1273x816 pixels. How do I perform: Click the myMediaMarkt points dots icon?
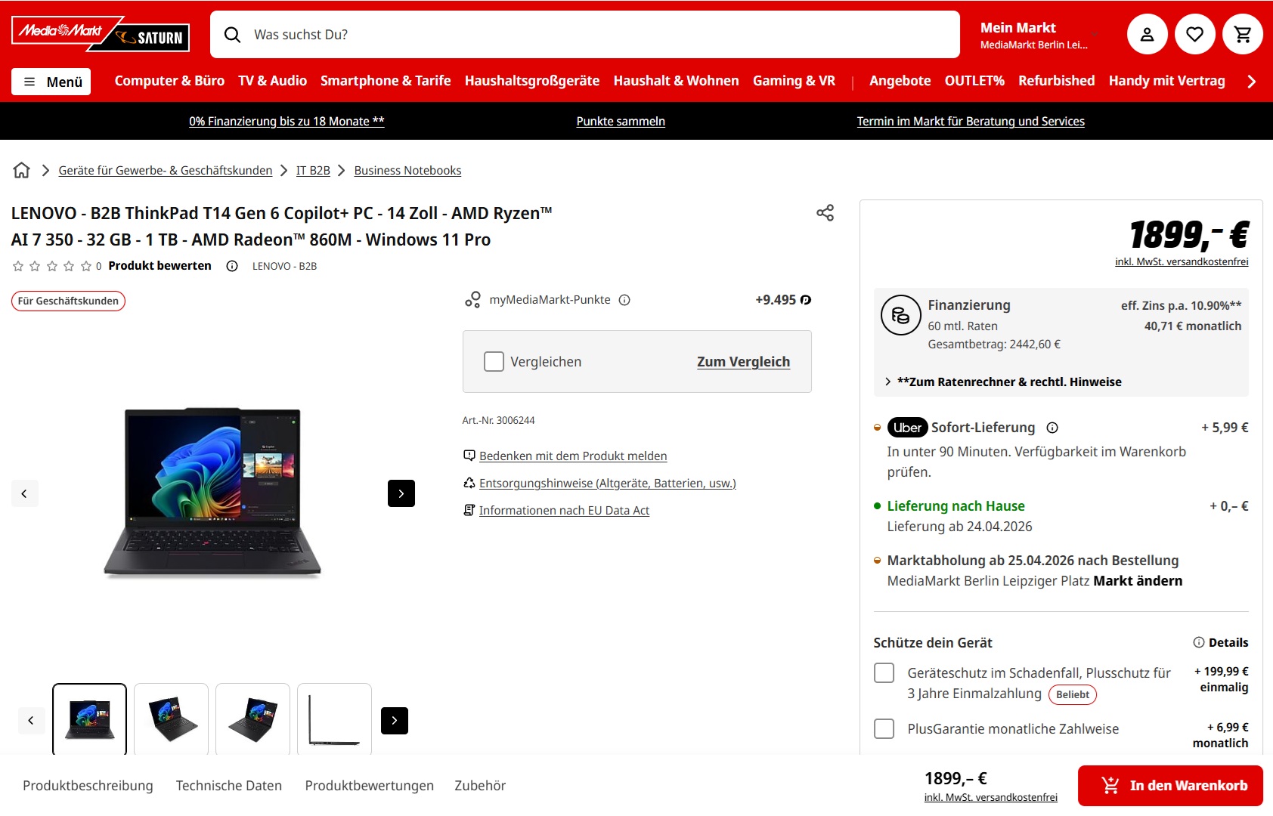click(472, 300)
